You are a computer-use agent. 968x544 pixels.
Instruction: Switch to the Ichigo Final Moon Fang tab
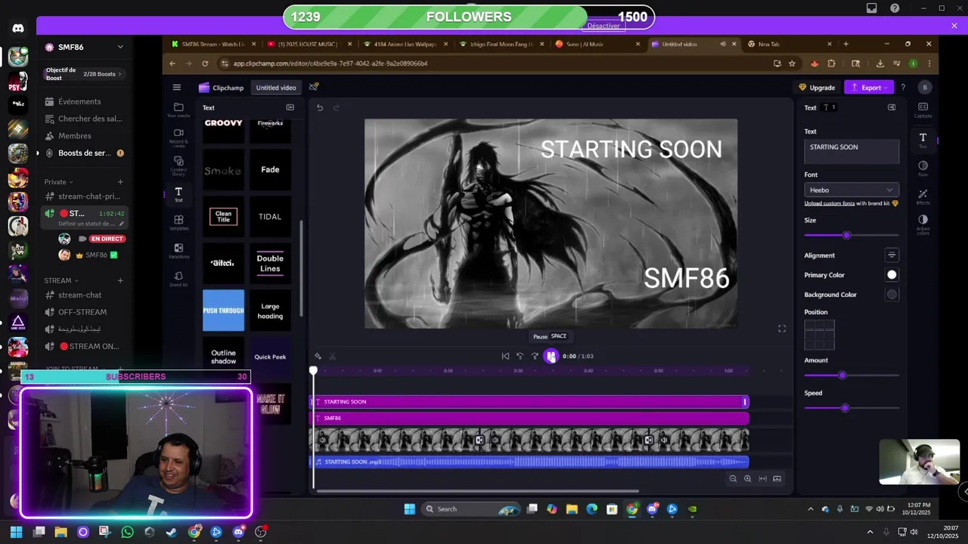(x=501, y=44)
